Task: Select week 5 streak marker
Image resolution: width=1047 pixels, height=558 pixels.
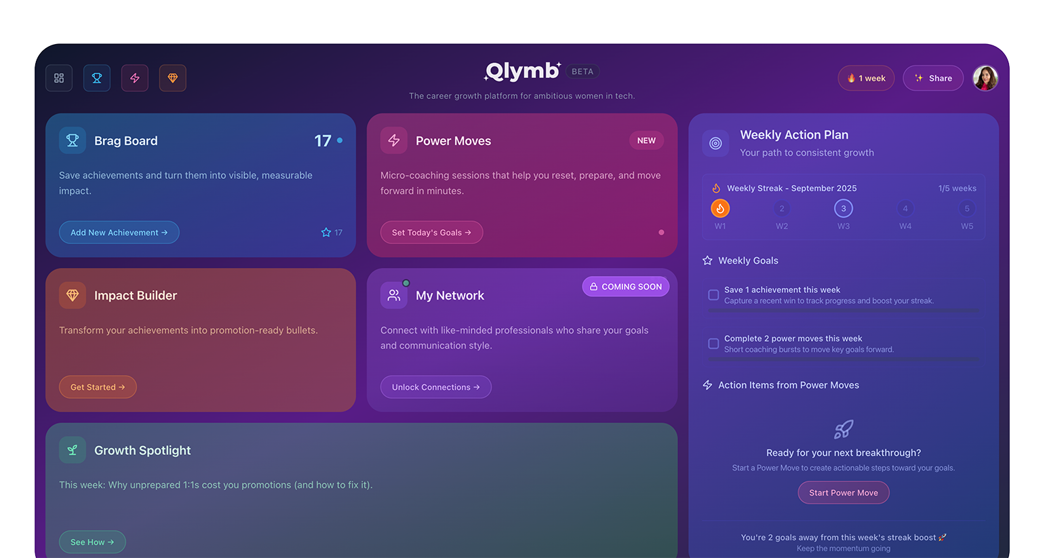Action: 967,208
